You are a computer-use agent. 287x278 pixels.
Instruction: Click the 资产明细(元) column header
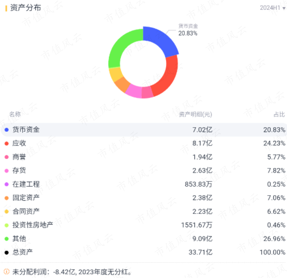click(196, 114)
